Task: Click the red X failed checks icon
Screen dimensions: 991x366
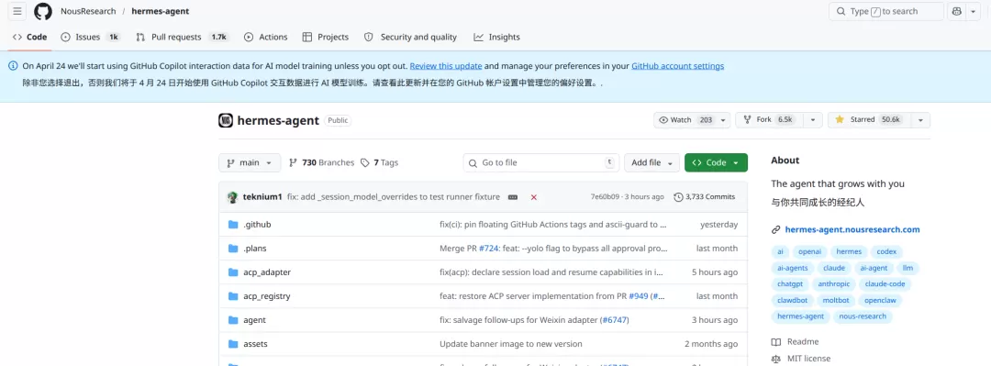Action: point(534,197)
